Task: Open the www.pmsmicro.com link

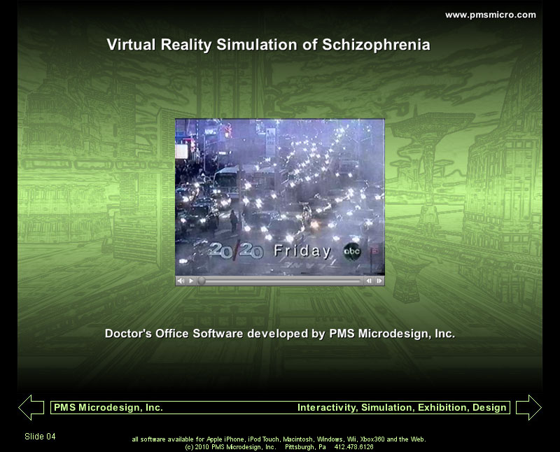Action: coord(491,15)
